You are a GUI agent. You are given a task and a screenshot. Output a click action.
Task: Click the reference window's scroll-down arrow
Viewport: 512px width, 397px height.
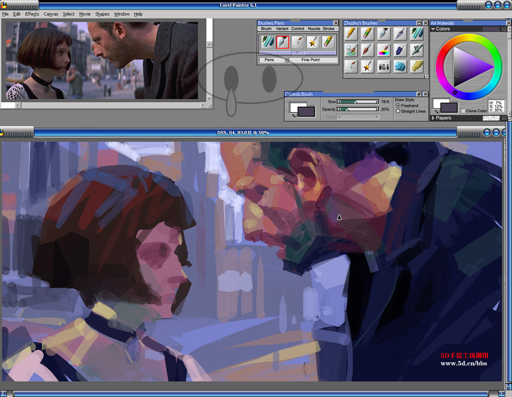(209, 99)
